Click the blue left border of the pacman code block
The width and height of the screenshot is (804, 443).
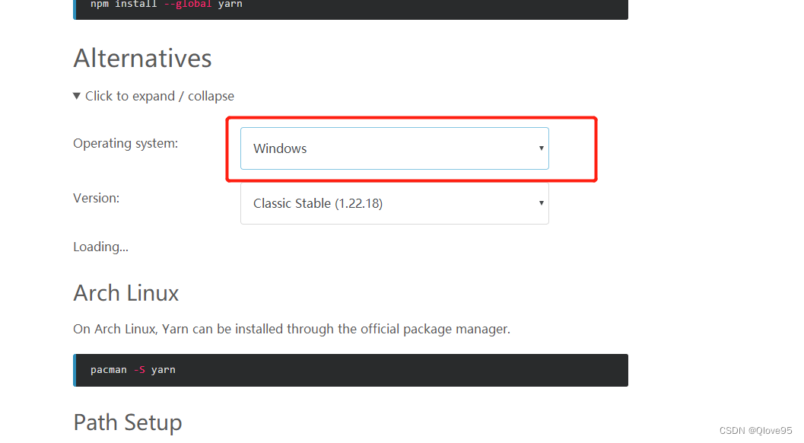pos(75,370)
